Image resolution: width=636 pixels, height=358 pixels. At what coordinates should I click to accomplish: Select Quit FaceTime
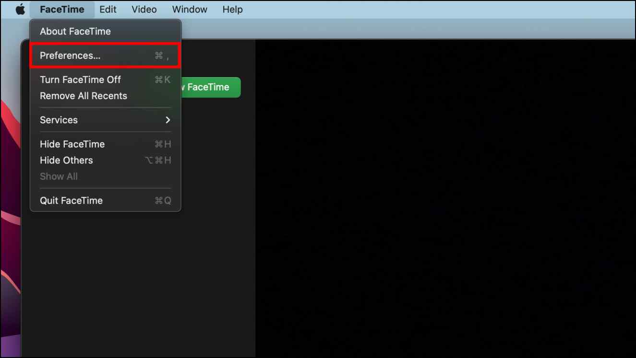[106, 200]
